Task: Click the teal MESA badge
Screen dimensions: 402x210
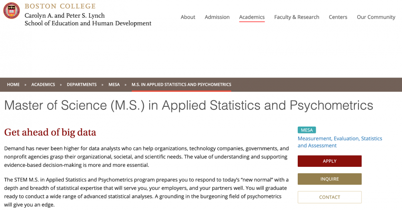Action: pyautogui.click(x=307, y=130)
